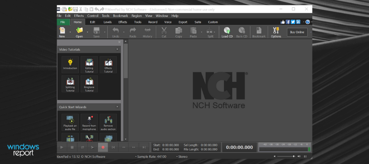Screen dimensions: 369x164
Task: Open the Region menu
Action: (137, 16)
